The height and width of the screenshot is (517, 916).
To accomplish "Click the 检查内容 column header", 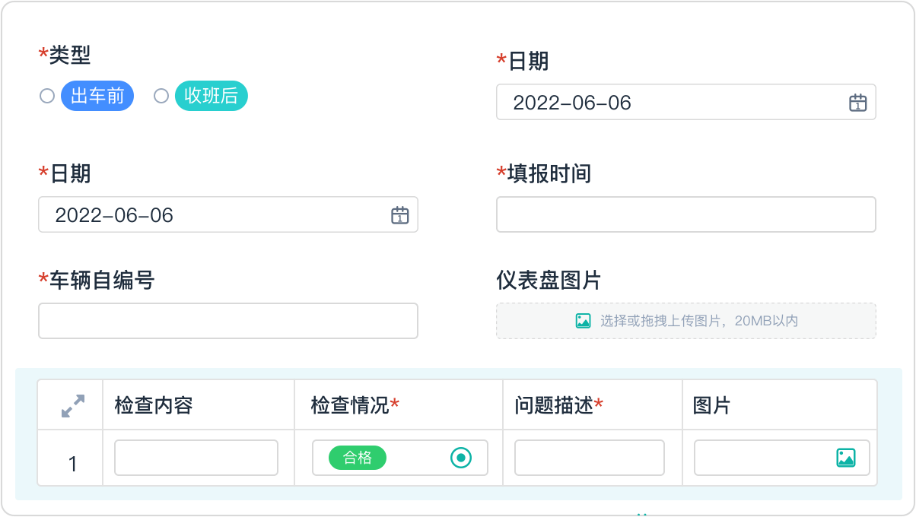I will click(154, 405).
